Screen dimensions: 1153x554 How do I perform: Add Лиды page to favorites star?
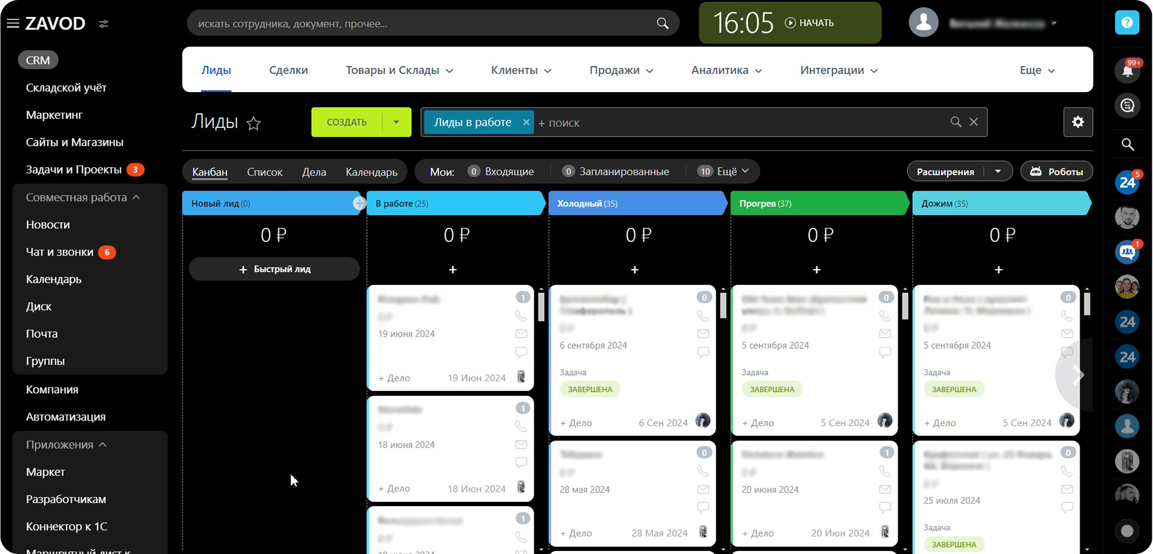[254, 124]
